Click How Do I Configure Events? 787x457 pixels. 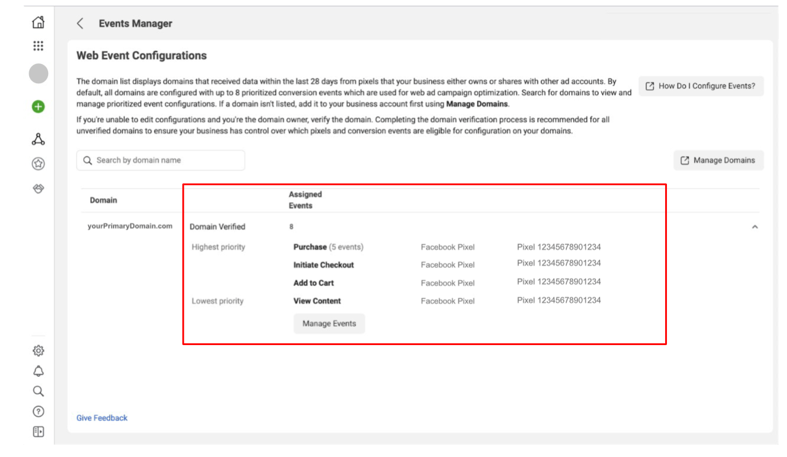[700, 86]
